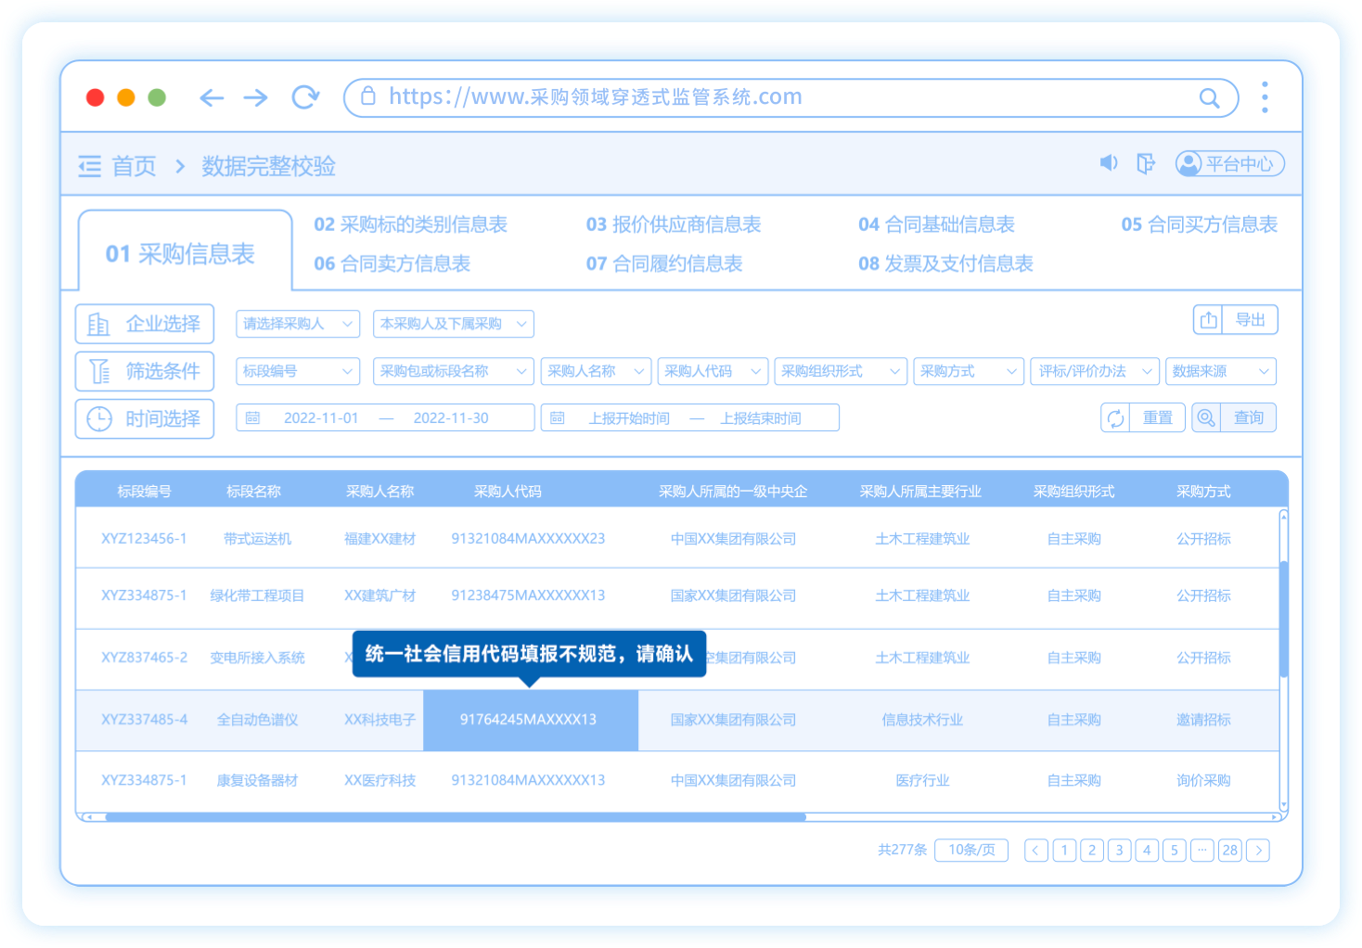Toggle the sidebar menu icon beside 首页

(90, 166)
